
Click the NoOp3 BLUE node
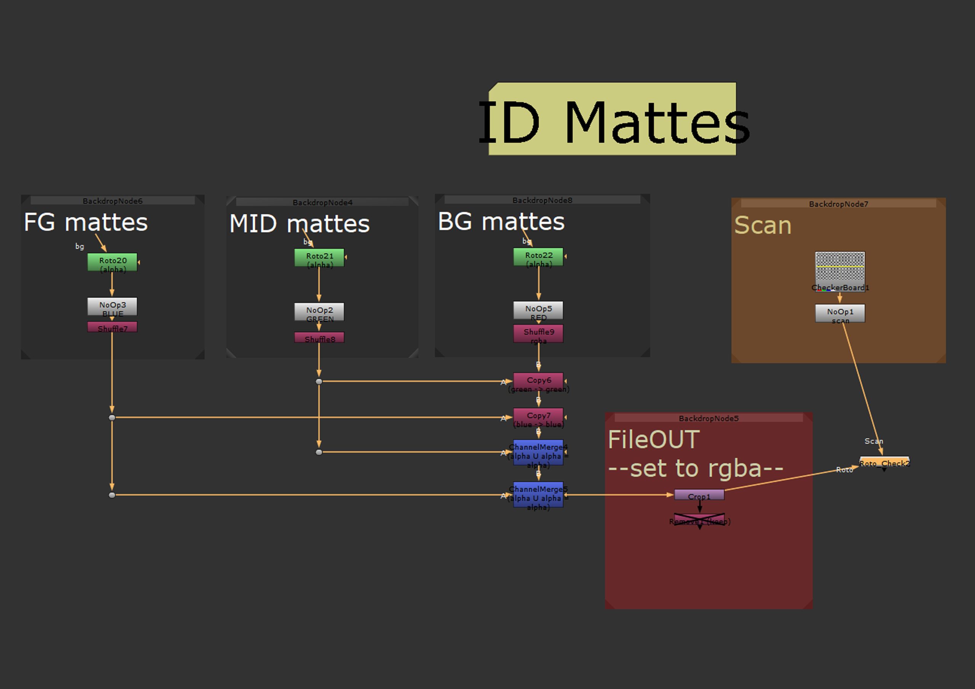(x=112, y=306)
